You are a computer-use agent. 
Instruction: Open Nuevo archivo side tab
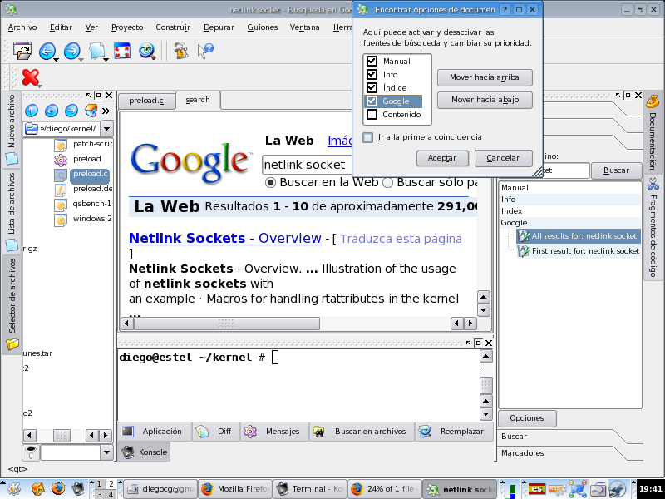click(12, 130)
